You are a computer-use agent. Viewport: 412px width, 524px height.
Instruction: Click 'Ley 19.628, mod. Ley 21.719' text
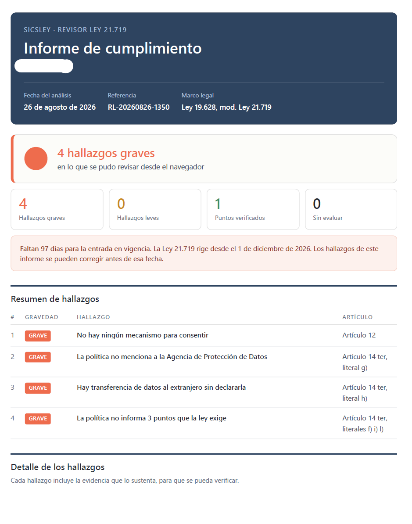coord(226,107)
